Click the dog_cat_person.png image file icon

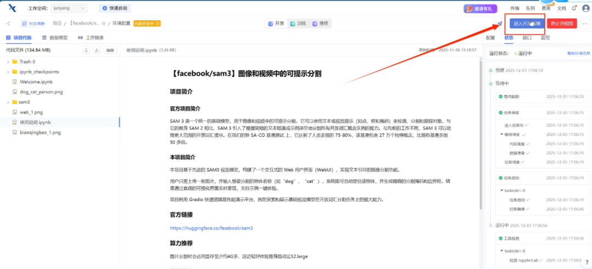[15, 91]
